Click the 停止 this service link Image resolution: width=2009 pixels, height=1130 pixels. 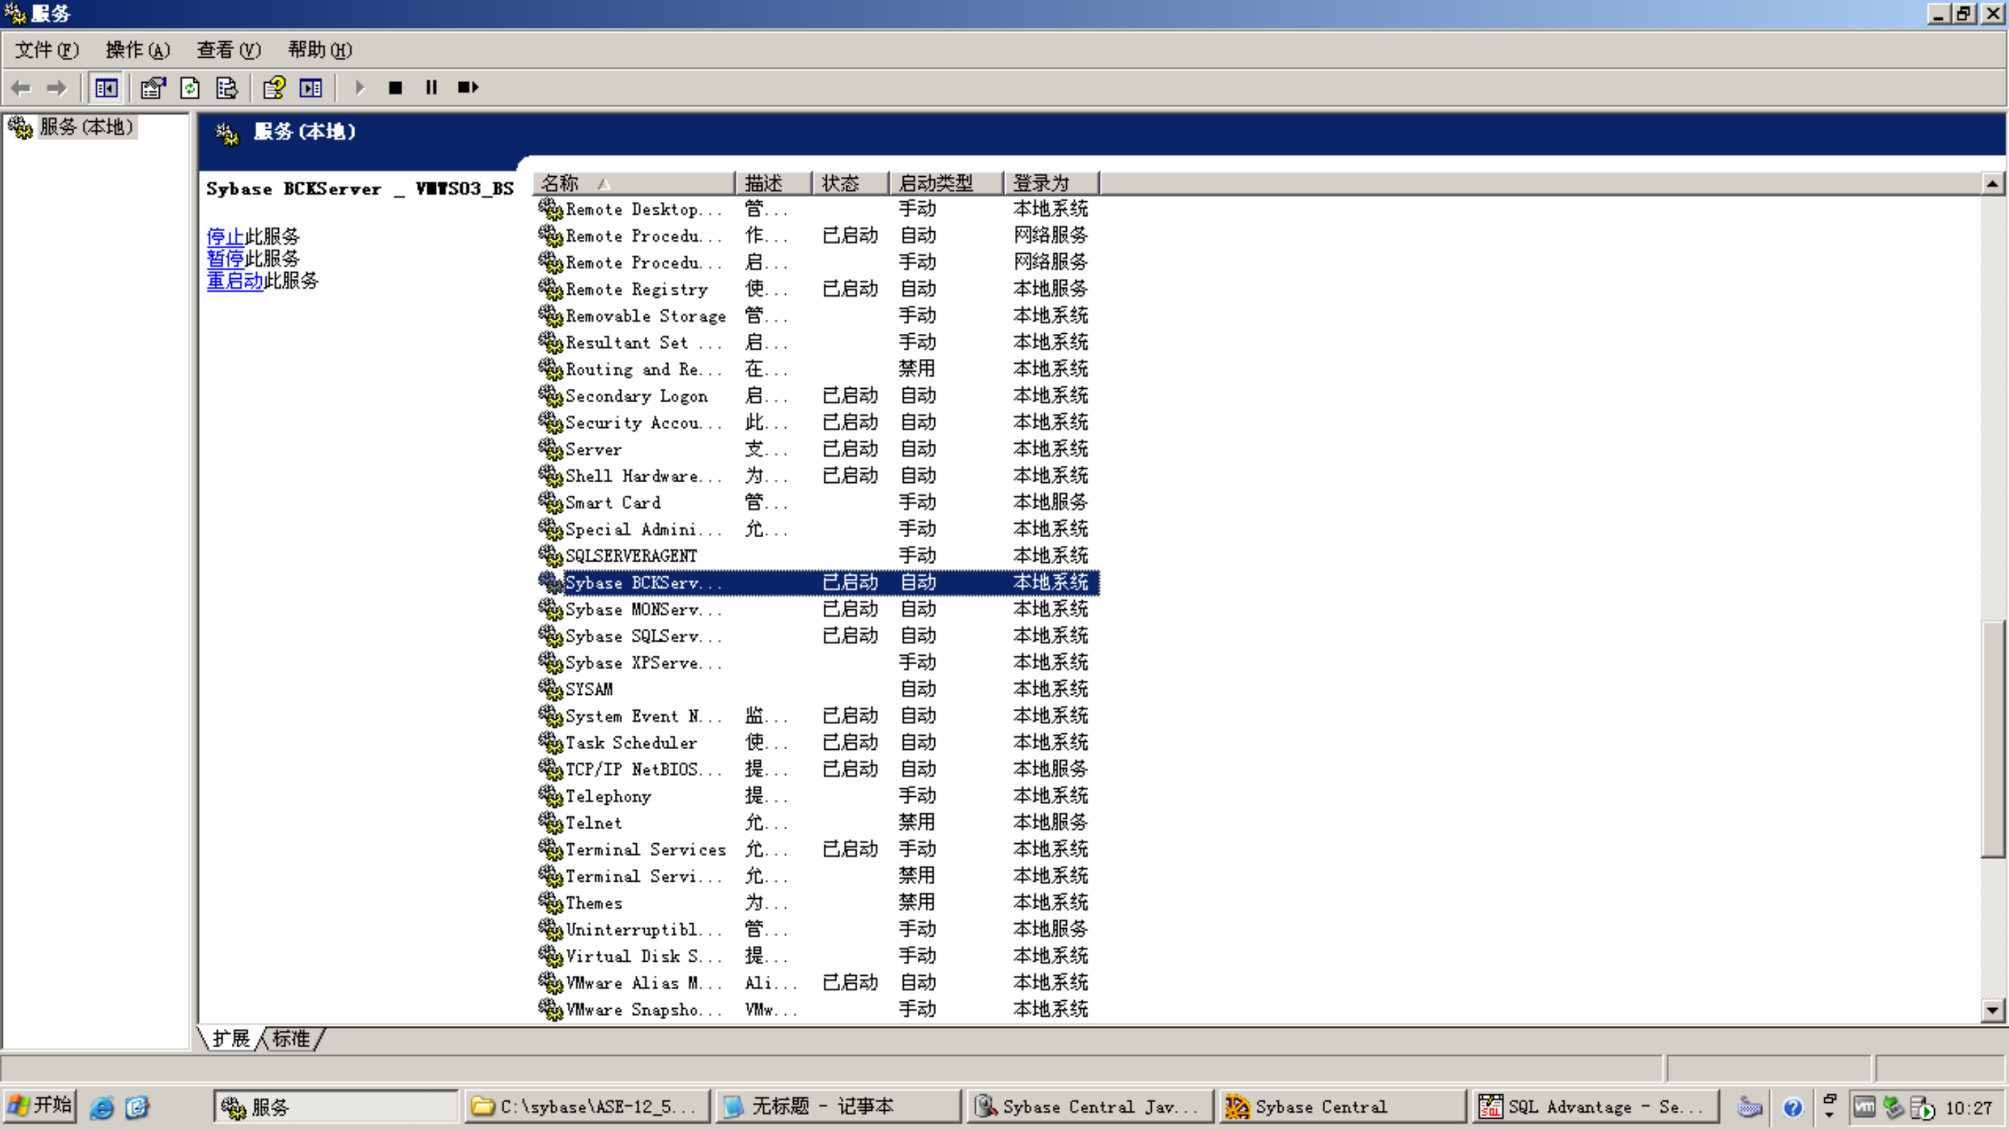point(225,236)
